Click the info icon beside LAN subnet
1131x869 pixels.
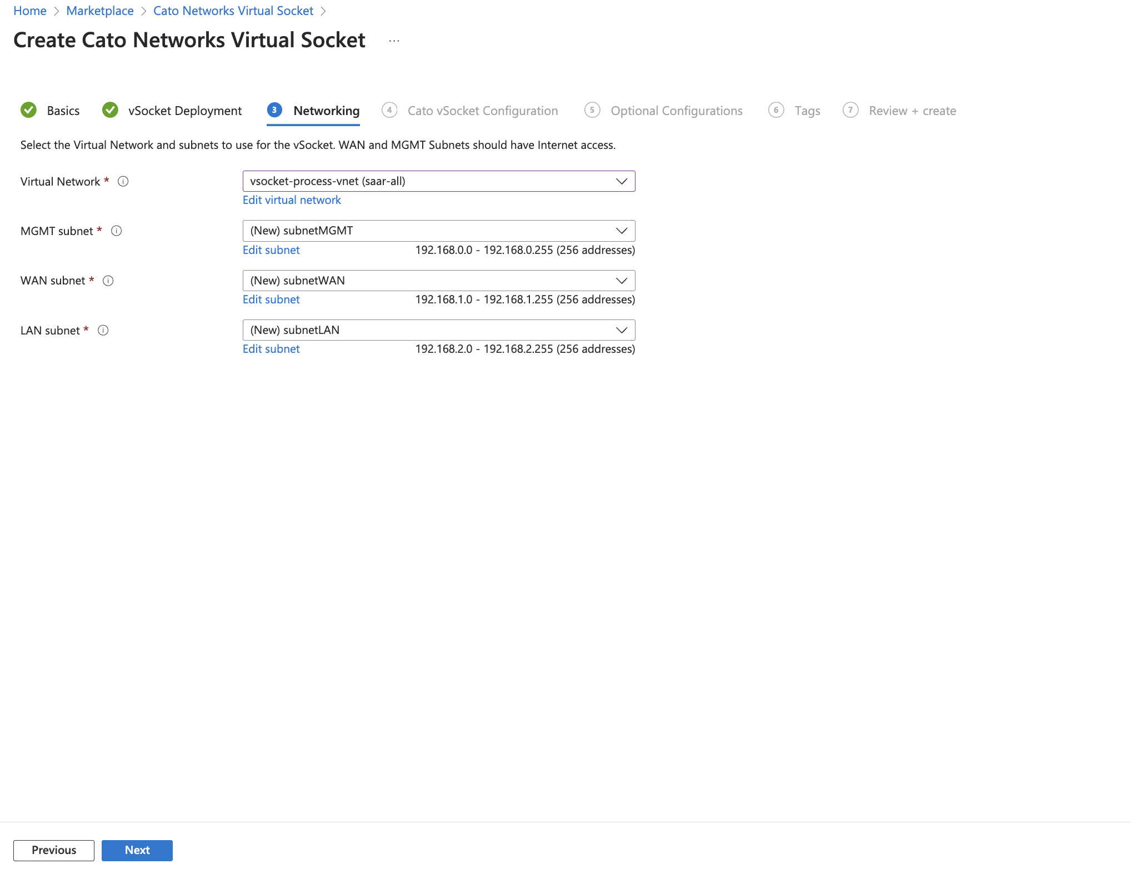[103, 330]
